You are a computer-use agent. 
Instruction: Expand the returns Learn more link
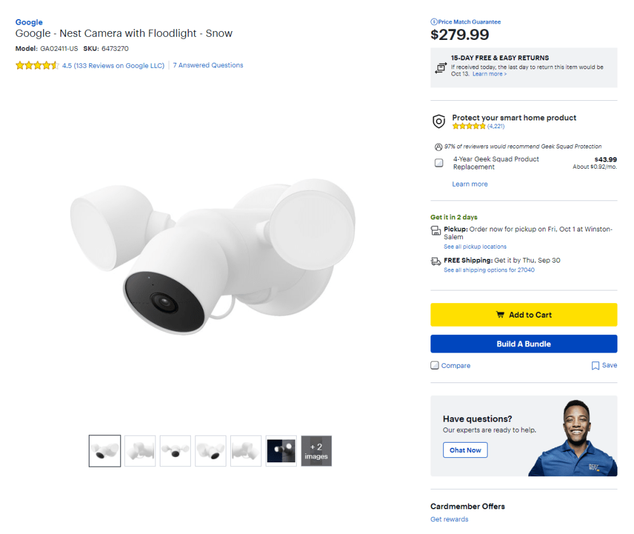tap(489, 74)
